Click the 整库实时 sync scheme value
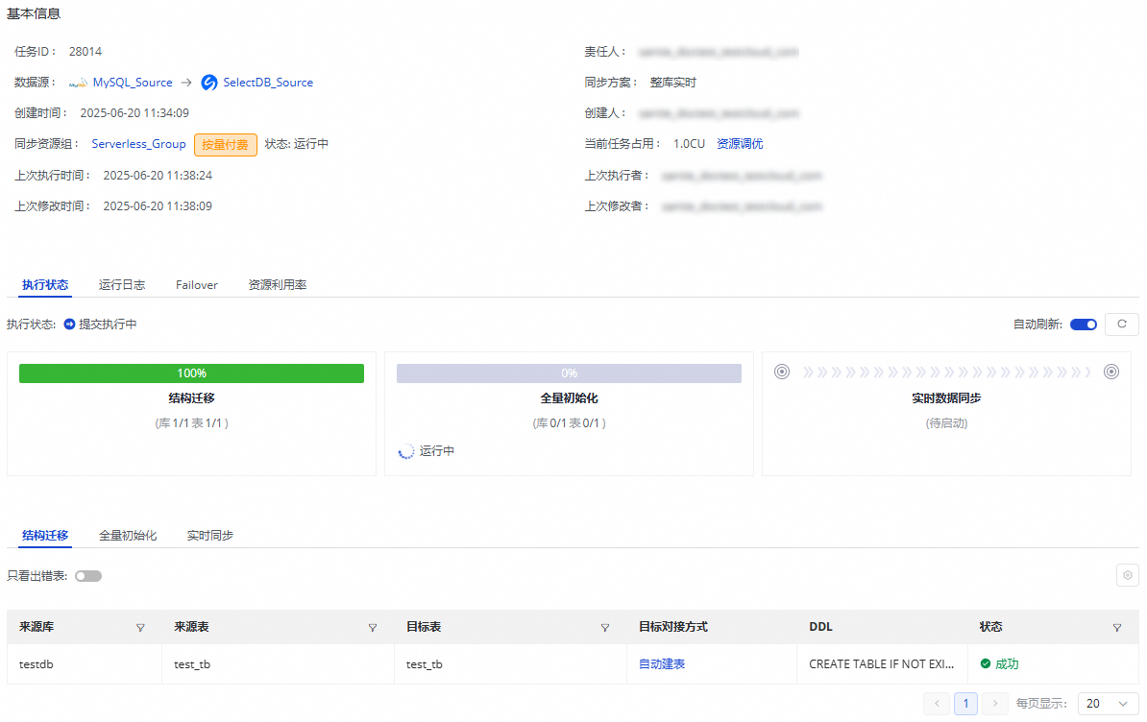The height and width of the screenshot is (722, 1147). click(673, 83)
